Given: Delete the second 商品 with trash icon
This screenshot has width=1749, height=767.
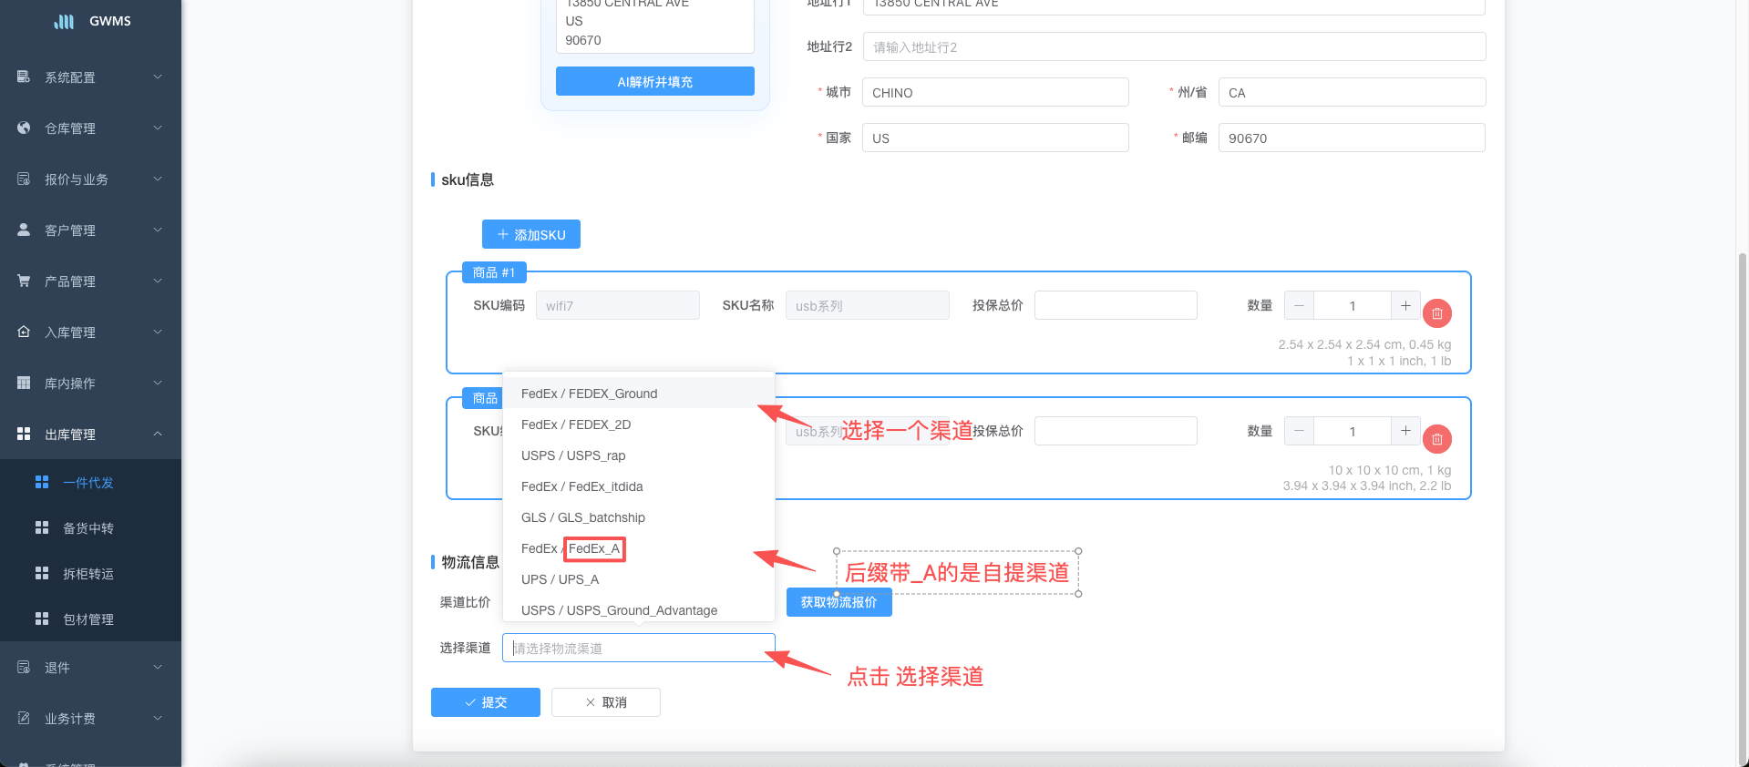Looking at the screenshot, I should click(1437, 439).
